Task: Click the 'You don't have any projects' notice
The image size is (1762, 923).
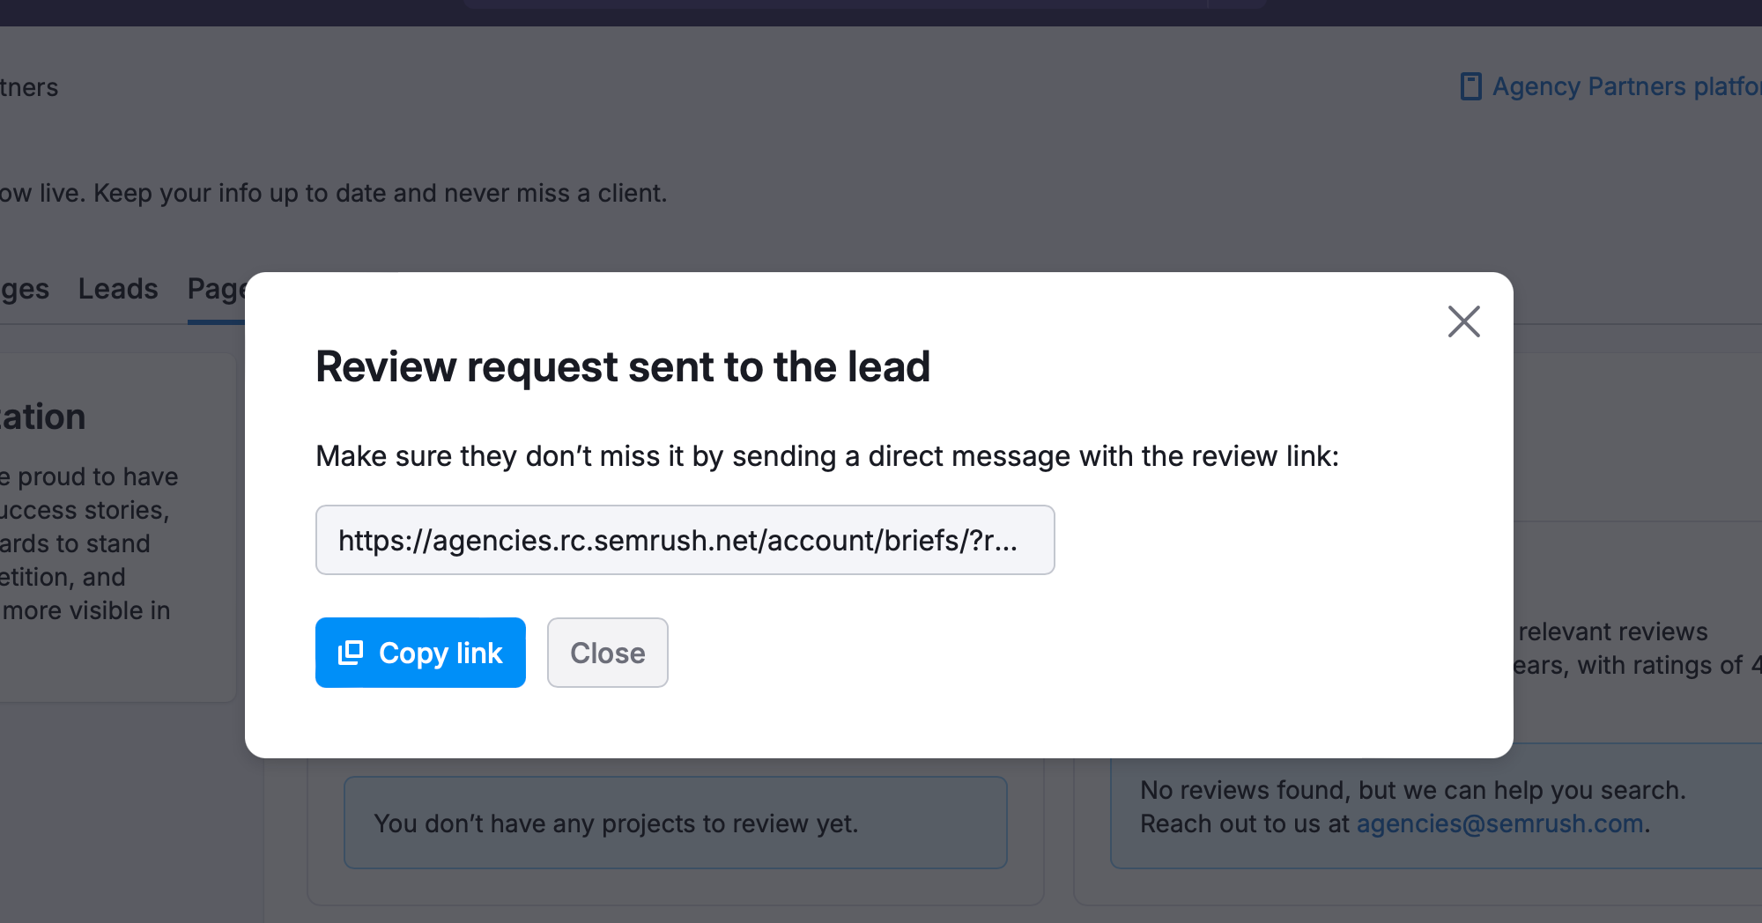Action: click(616, 823)
